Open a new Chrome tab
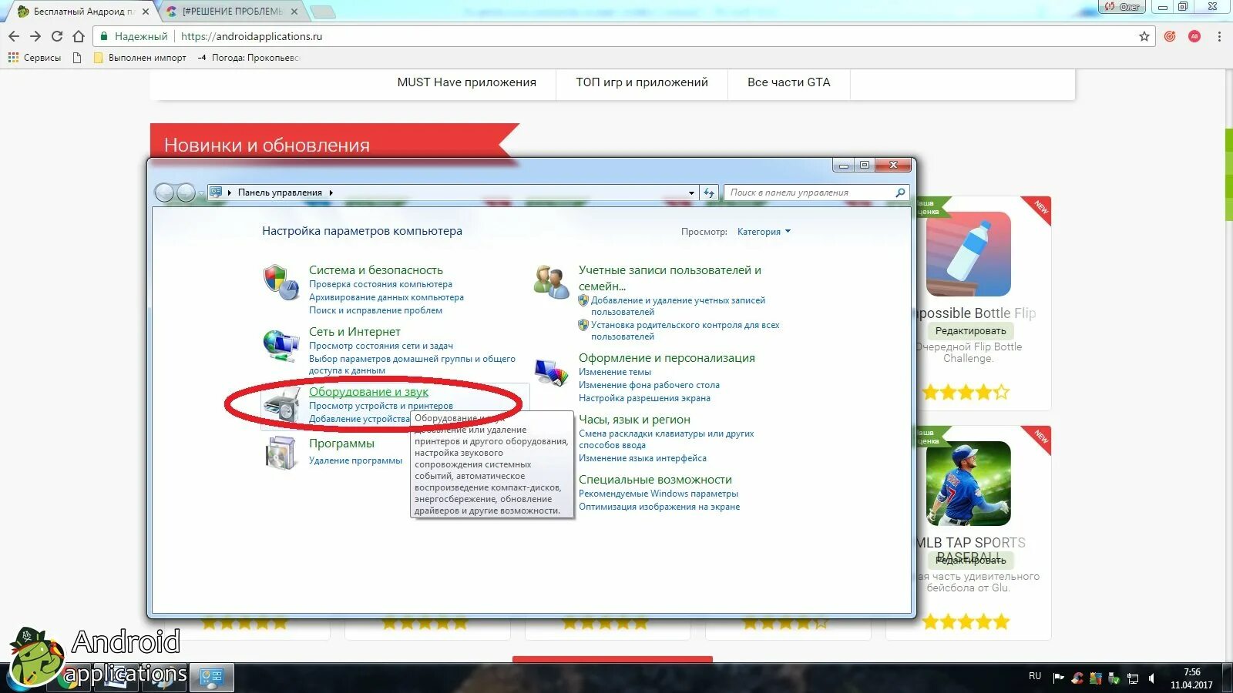The height and width of the screenshot is (693, 1233). point(322,12)
